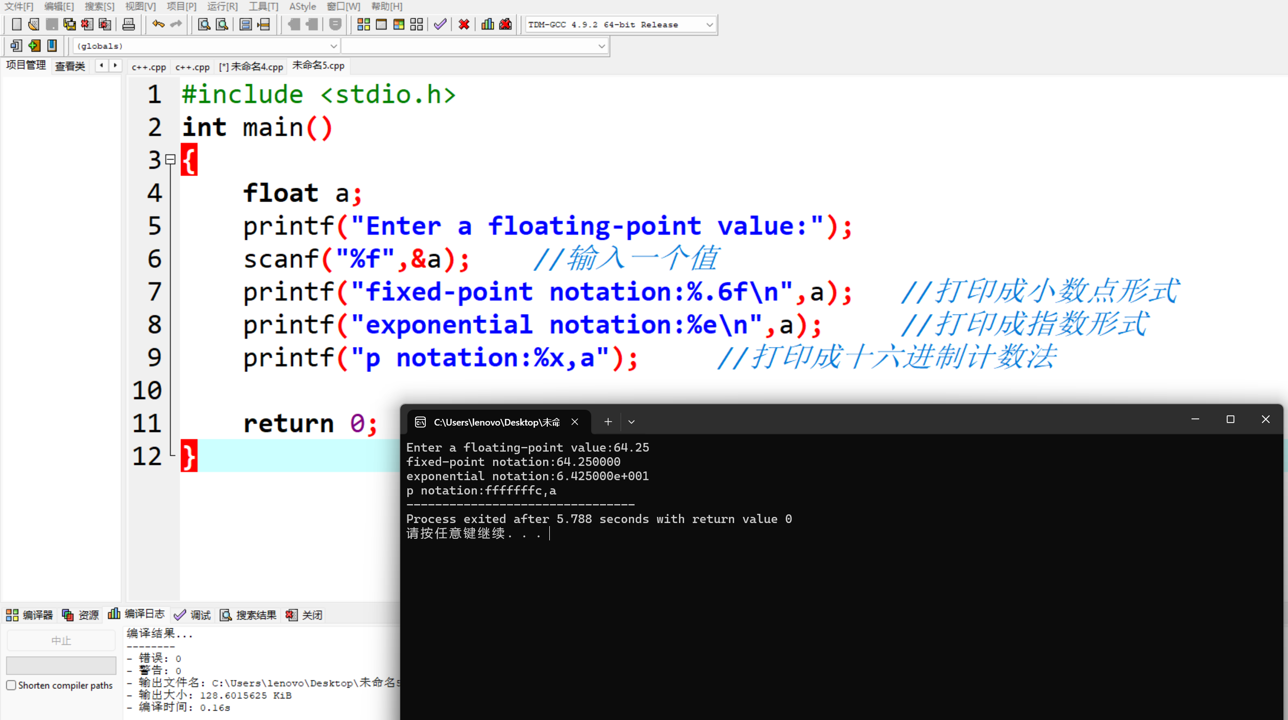This screenshot has width=1288, height=720.
Task: Click the 关闭 bottom panel button
Action: 305,615
